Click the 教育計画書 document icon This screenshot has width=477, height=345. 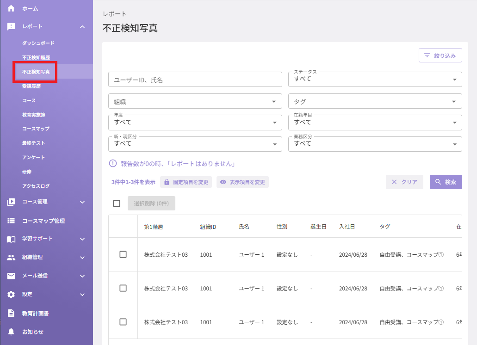coord(11,313)
